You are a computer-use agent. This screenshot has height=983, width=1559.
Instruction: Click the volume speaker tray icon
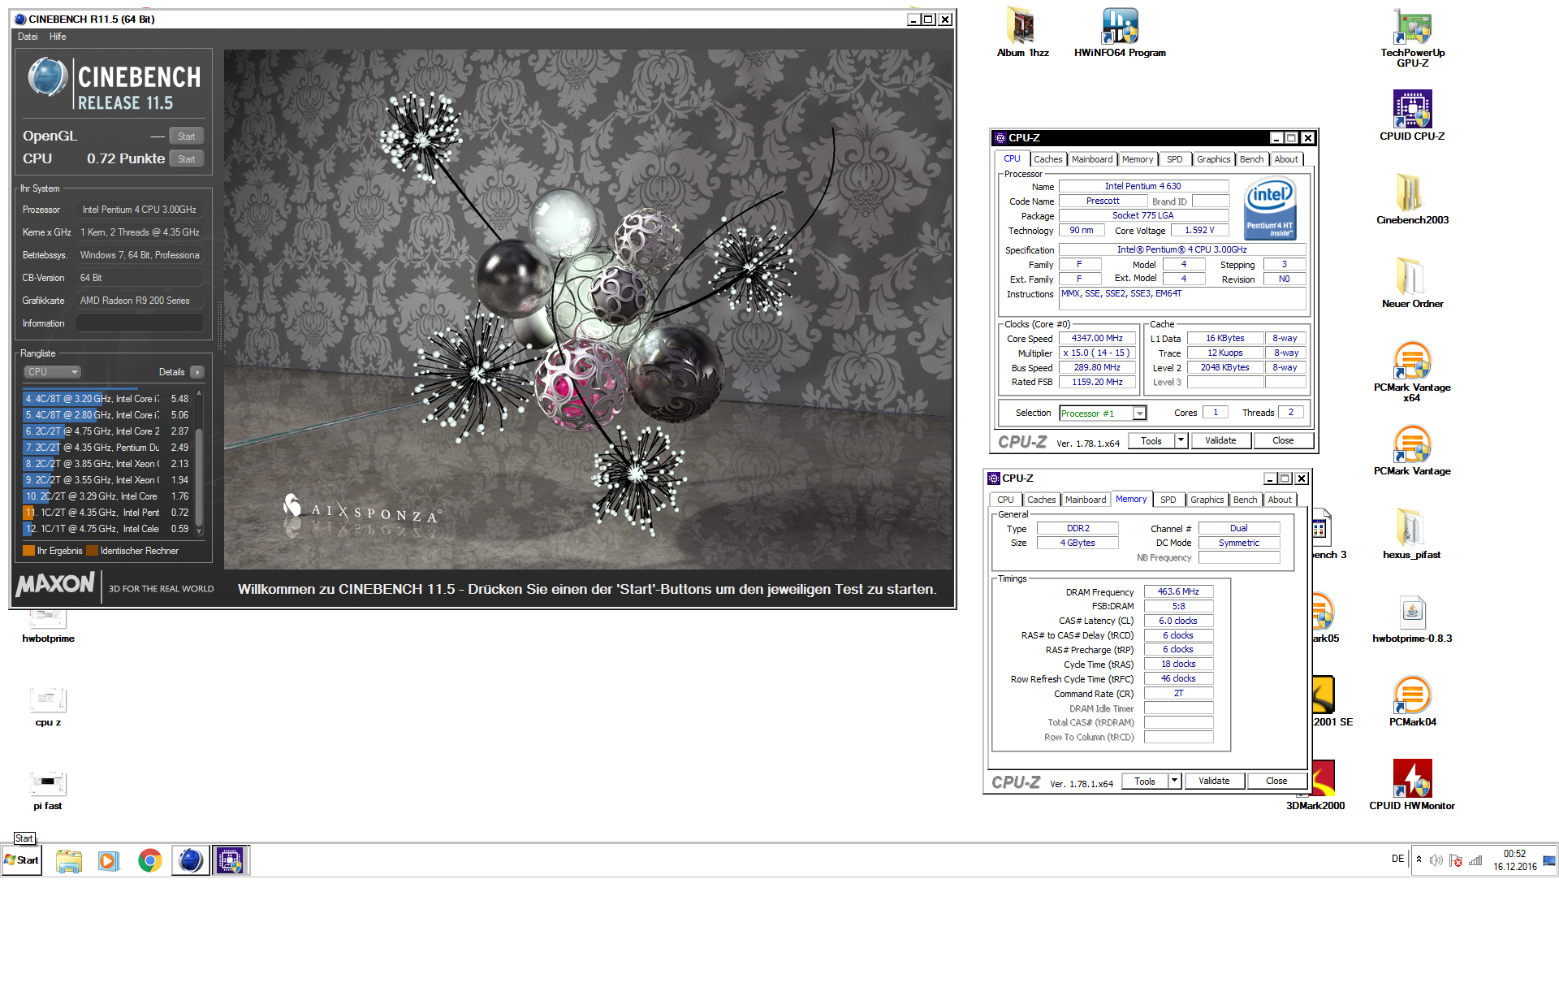click(x=1436, y=860)
